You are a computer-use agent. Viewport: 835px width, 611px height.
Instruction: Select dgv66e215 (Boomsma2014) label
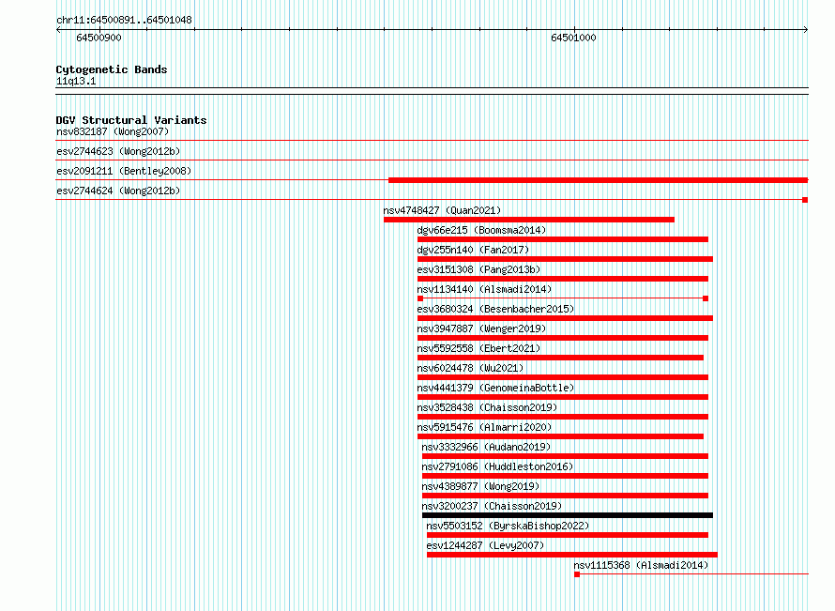point(481,230)
